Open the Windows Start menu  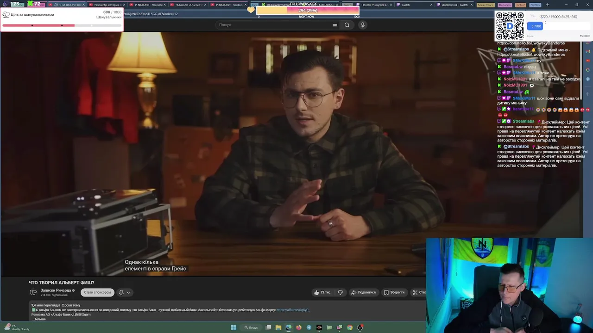click(x=233, y=327)
